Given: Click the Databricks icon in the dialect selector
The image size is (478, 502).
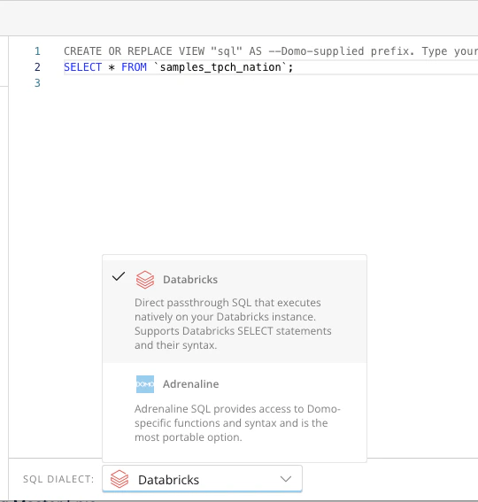Looking at the screenshot, I should [x=119, y=479].
